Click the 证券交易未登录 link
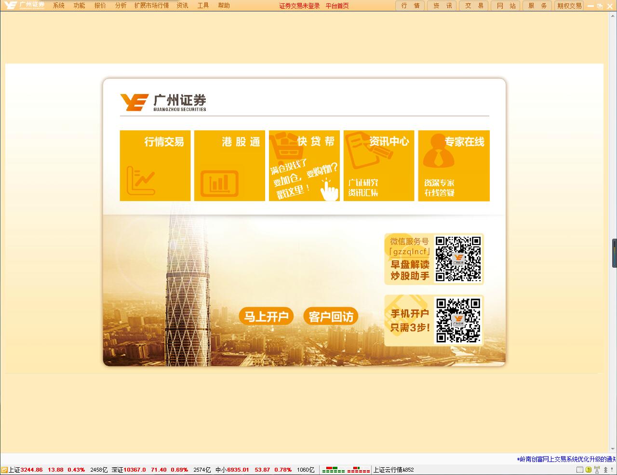This screenshot has height=475, width=617. 299,6
